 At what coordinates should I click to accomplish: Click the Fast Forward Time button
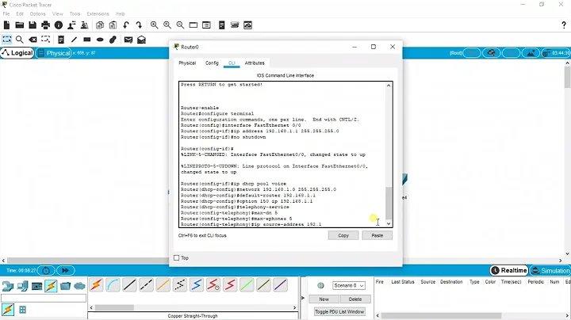(x=66, y=271)
